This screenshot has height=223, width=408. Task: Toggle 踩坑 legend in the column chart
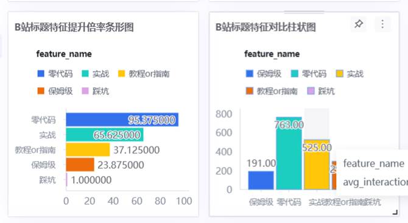[321, 91]
